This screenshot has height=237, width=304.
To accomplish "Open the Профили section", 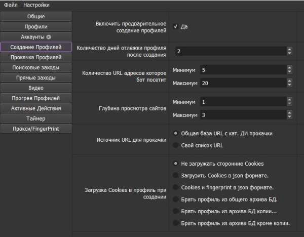I will point(36,26).
